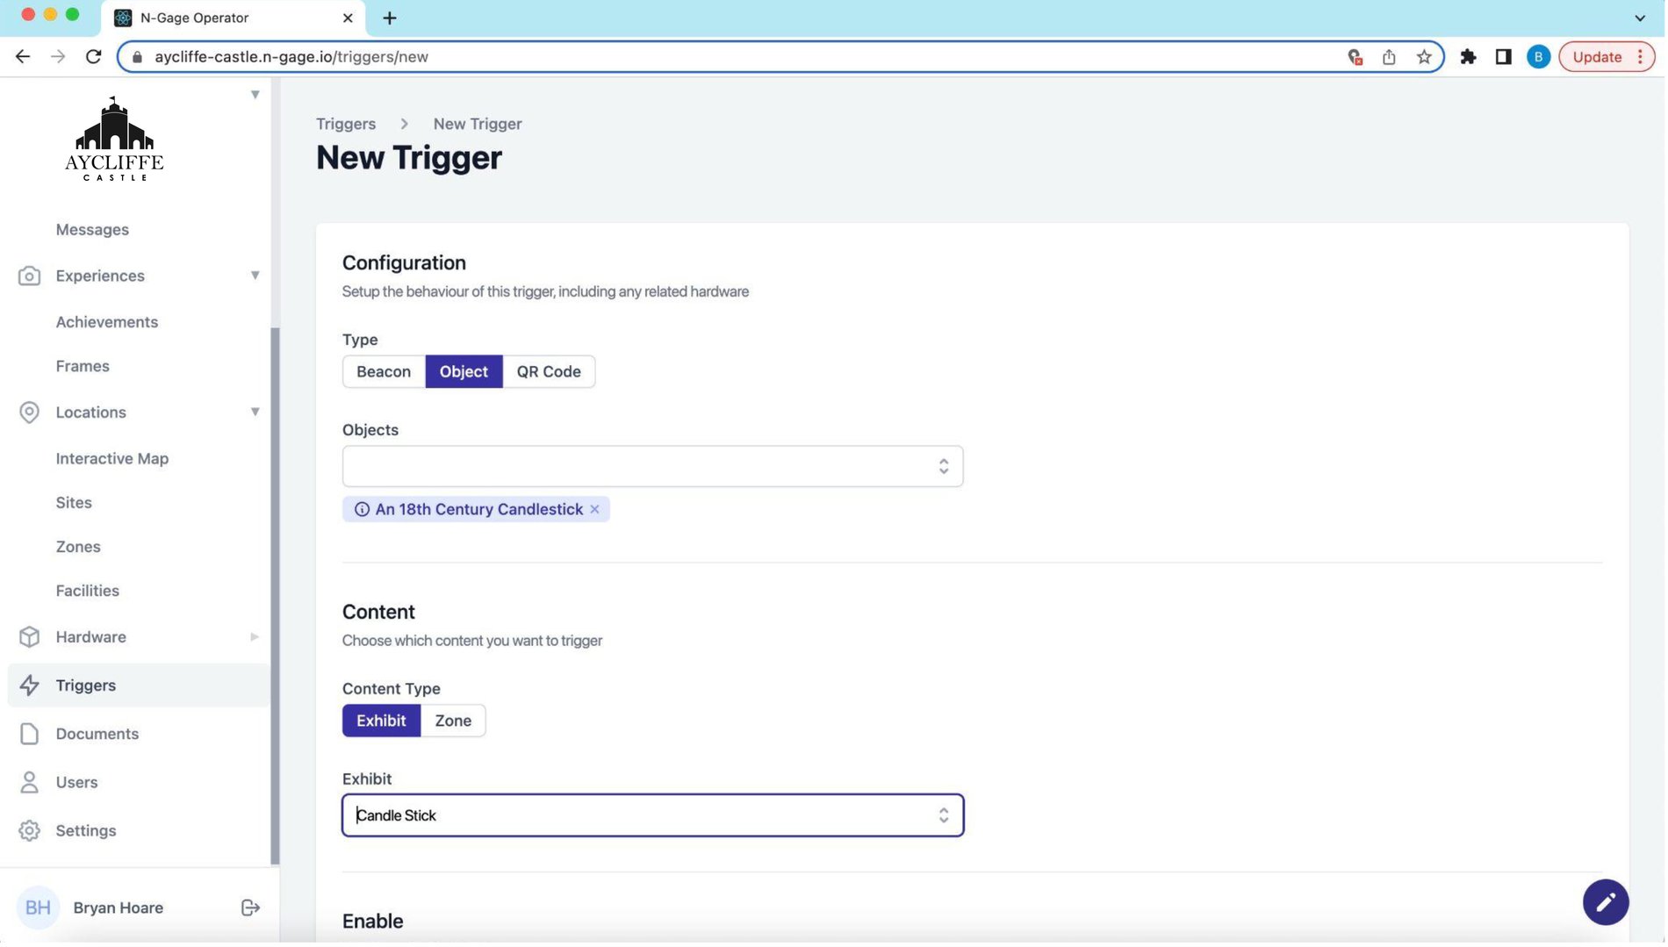
Task: Open the browser side panel icon
Action: click(1505, 57)
